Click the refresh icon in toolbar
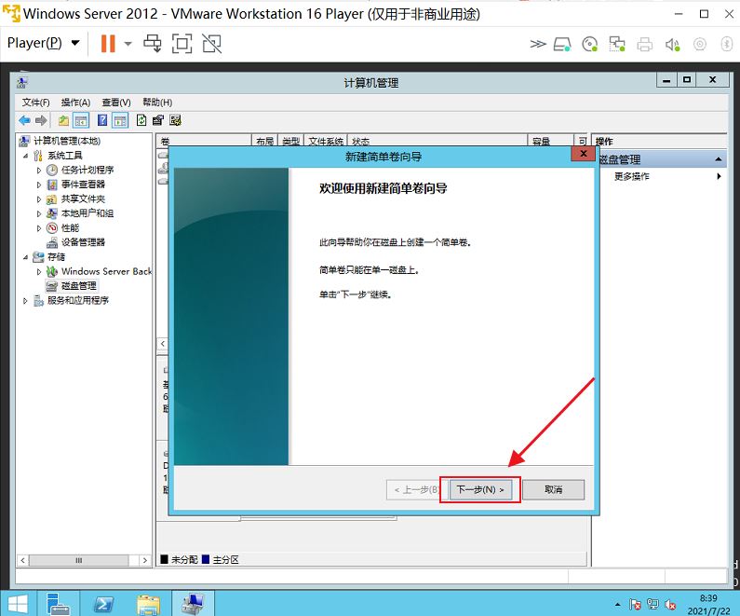This screenshot has height=616, width=740. [141, 120]
